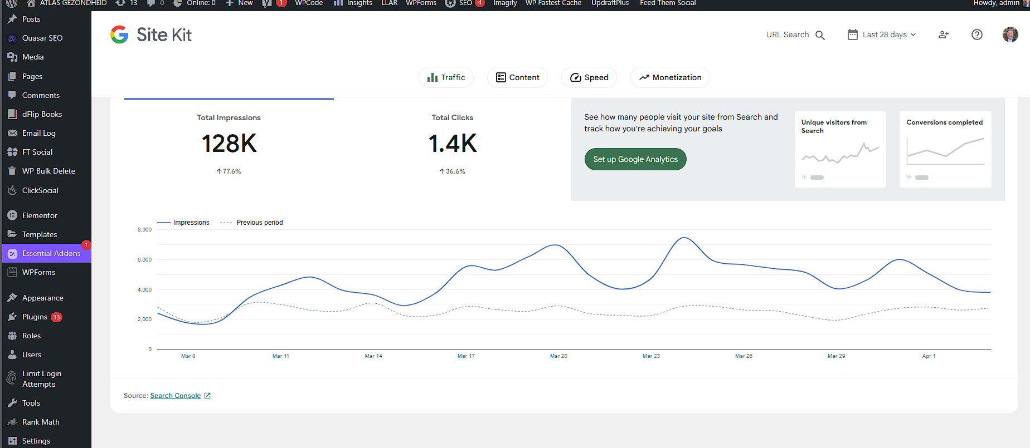Select the Total Impressions metric tab
This screenshot has width=1030, height=448.
coord(229,145)
